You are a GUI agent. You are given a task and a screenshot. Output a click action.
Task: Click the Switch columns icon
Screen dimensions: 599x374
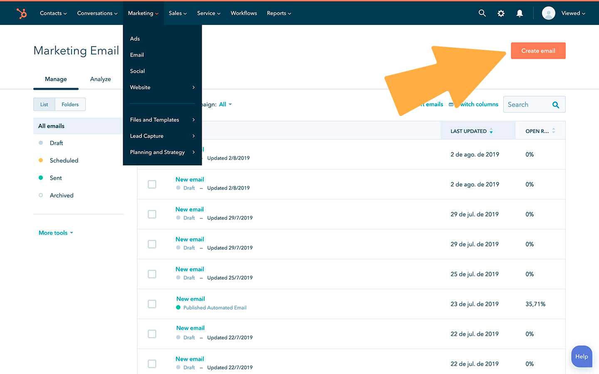[451, 105]
